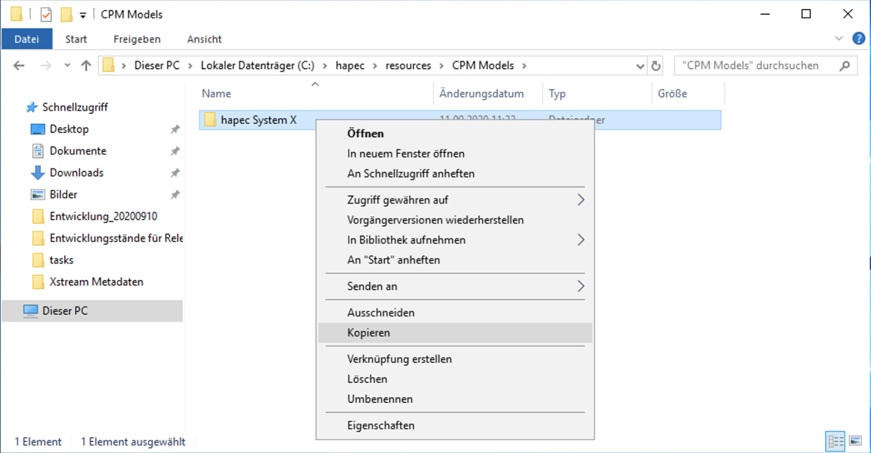This screenshot has width=871, height=453.
Task: Switch to large icons view in status bar
Action: (x=855, y=441)
